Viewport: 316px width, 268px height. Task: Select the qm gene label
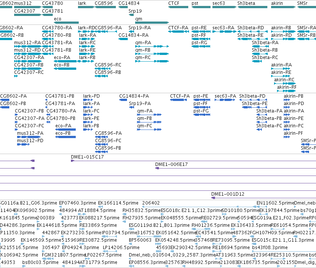(x=139, y=19)
